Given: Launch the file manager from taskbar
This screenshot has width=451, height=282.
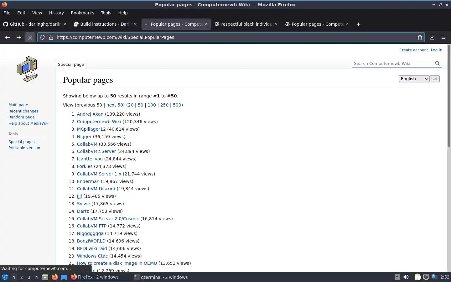Looking at the screenshot, I should tap(45, 277).
